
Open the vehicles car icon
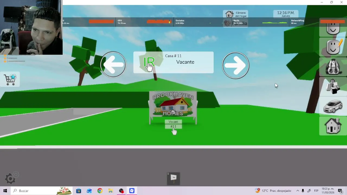coord(333,106)
